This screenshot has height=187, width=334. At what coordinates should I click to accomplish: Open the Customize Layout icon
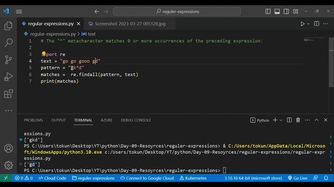296,11
